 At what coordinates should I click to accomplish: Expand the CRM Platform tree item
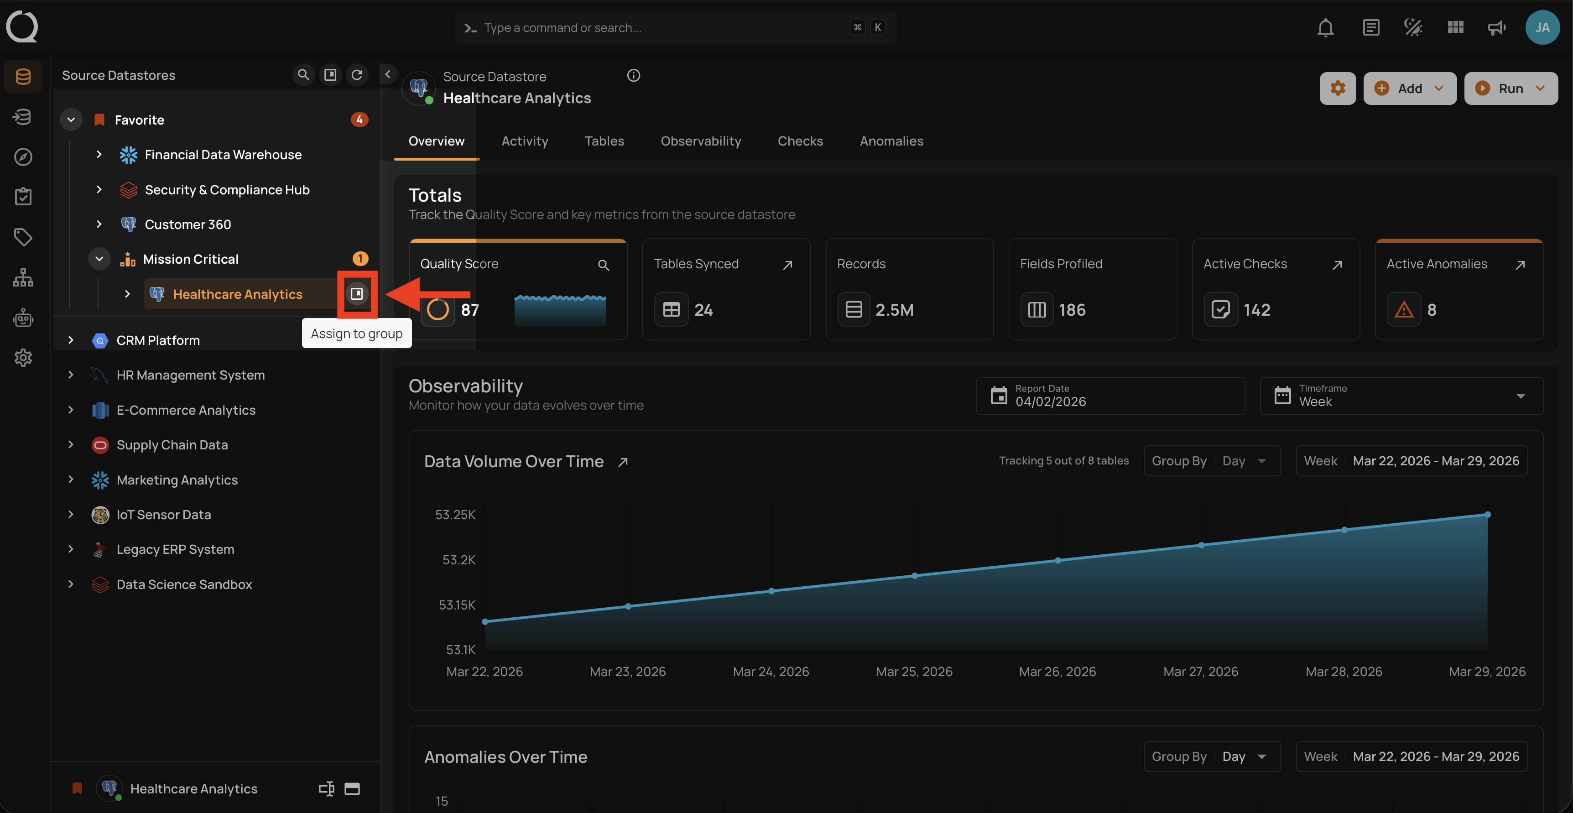pyautogui.click(x=71, y=340)
